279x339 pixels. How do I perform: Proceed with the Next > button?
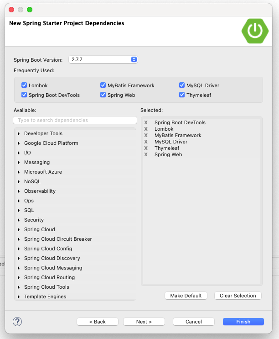click(x=144, y=322)
